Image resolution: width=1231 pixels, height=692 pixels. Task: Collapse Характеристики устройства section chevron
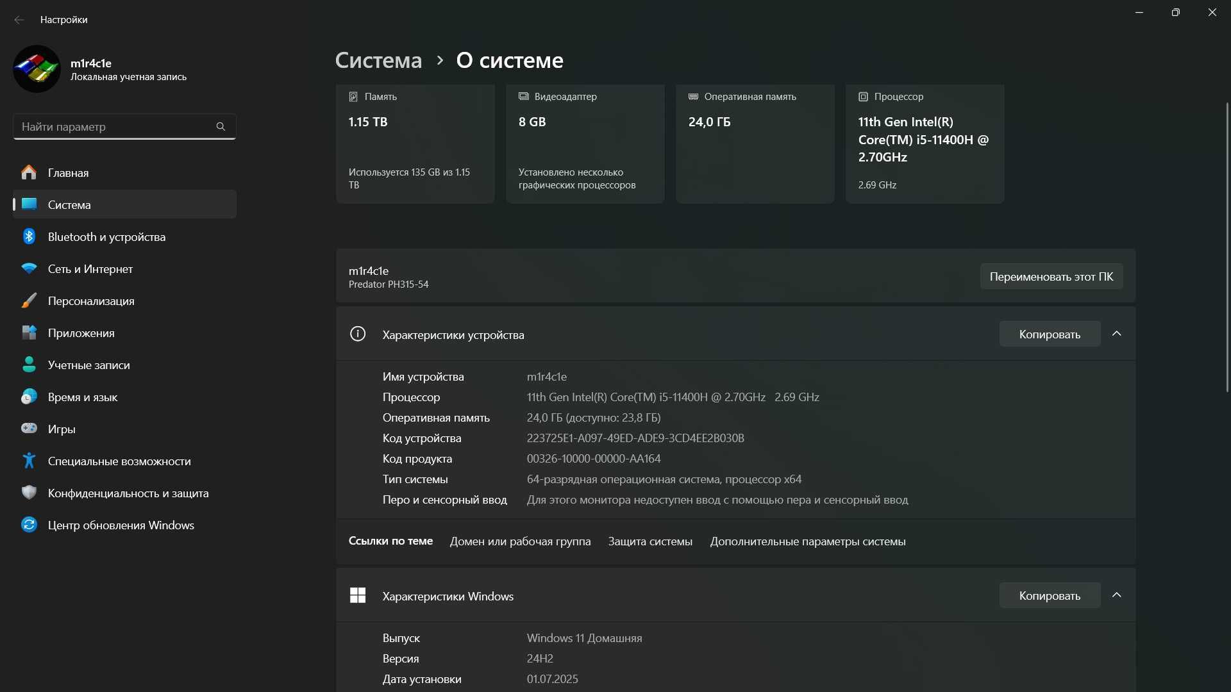tap(1116, 334)
